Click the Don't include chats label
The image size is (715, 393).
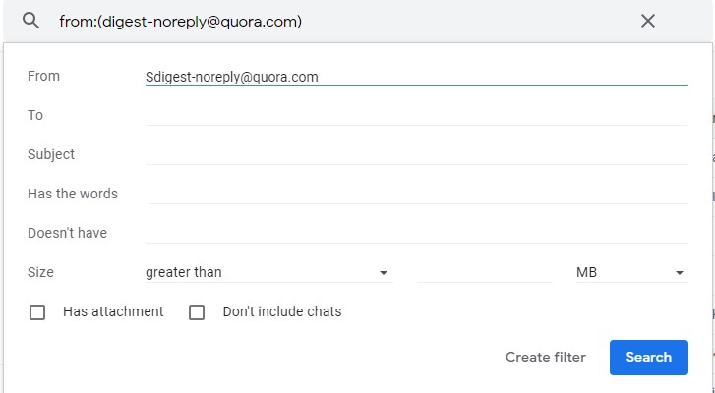click(282, 311)
